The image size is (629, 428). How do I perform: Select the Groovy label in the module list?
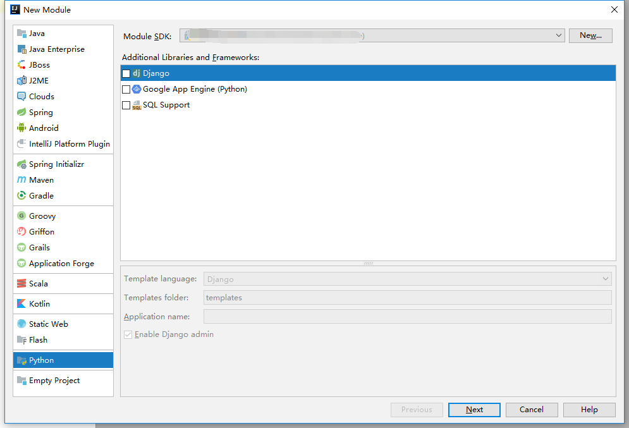click(x=42, y=216)
